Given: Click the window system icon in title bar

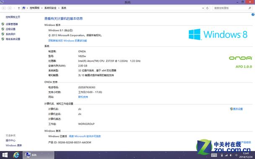Looking at the screenshot, I should point(2,2).
